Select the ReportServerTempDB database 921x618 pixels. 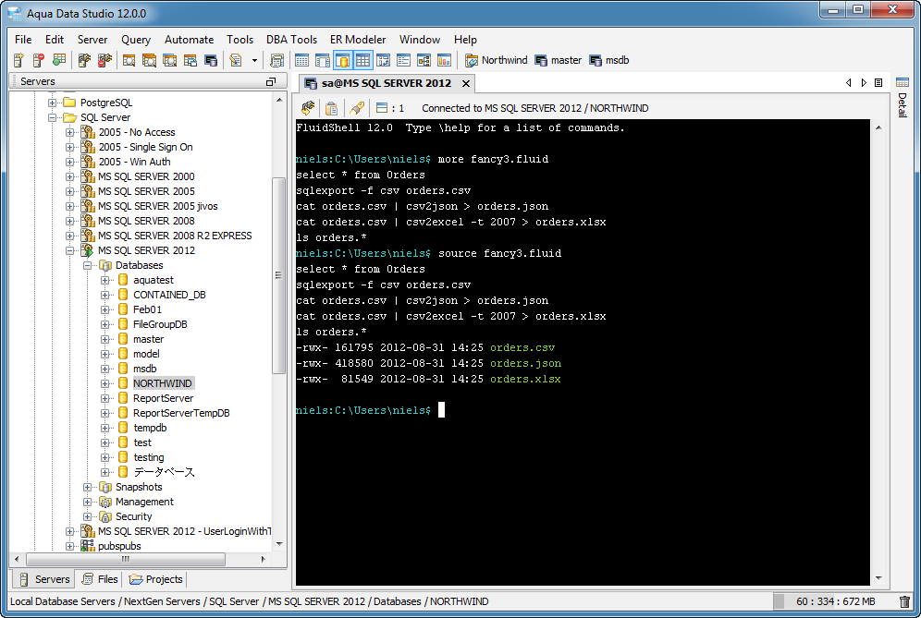pyautogui.click(x=181, y=413)
